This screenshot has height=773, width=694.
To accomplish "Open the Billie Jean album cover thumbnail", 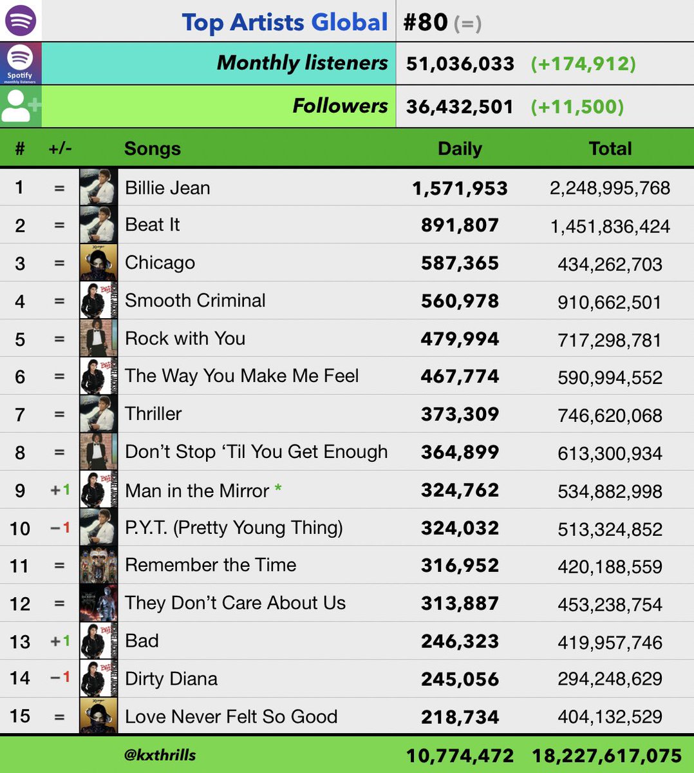I will (98, 187).
